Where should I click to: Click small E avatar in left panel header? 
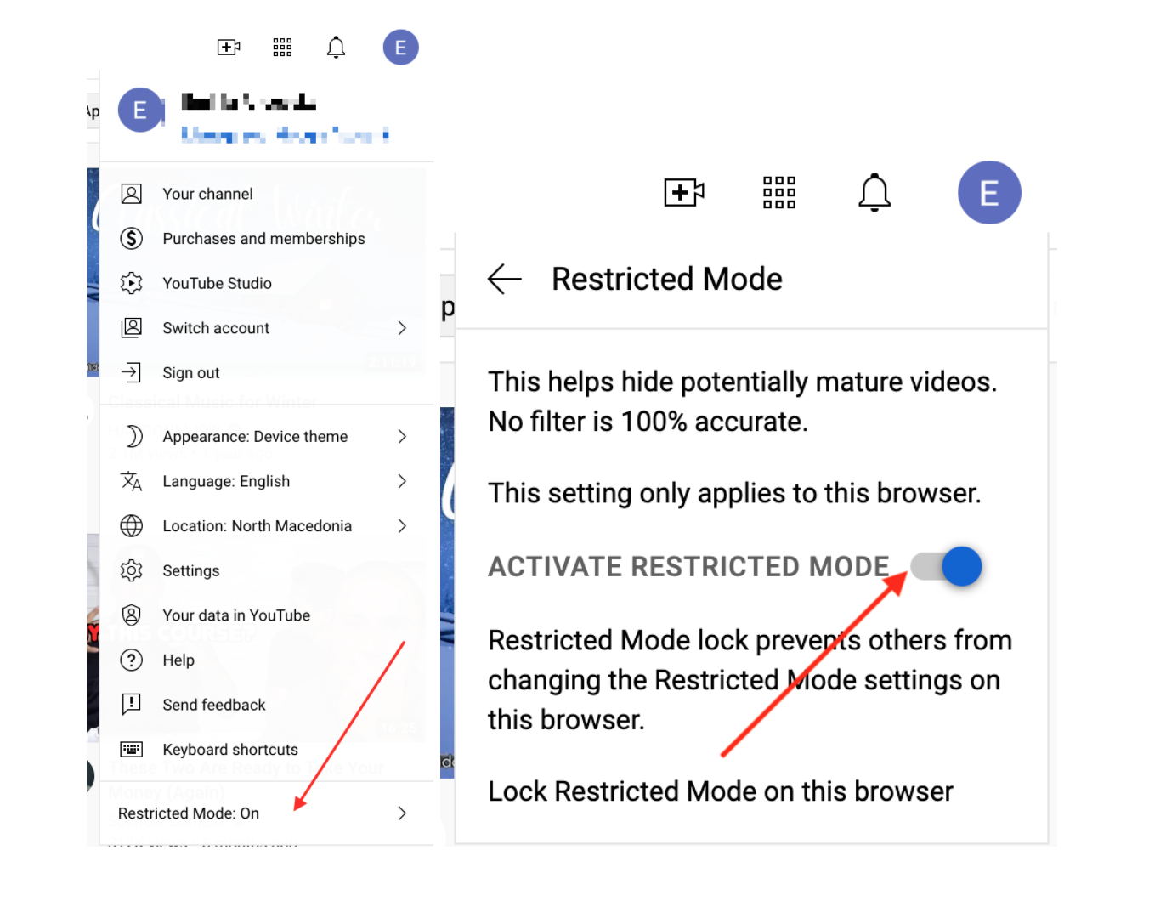click(x=401, y=48)
